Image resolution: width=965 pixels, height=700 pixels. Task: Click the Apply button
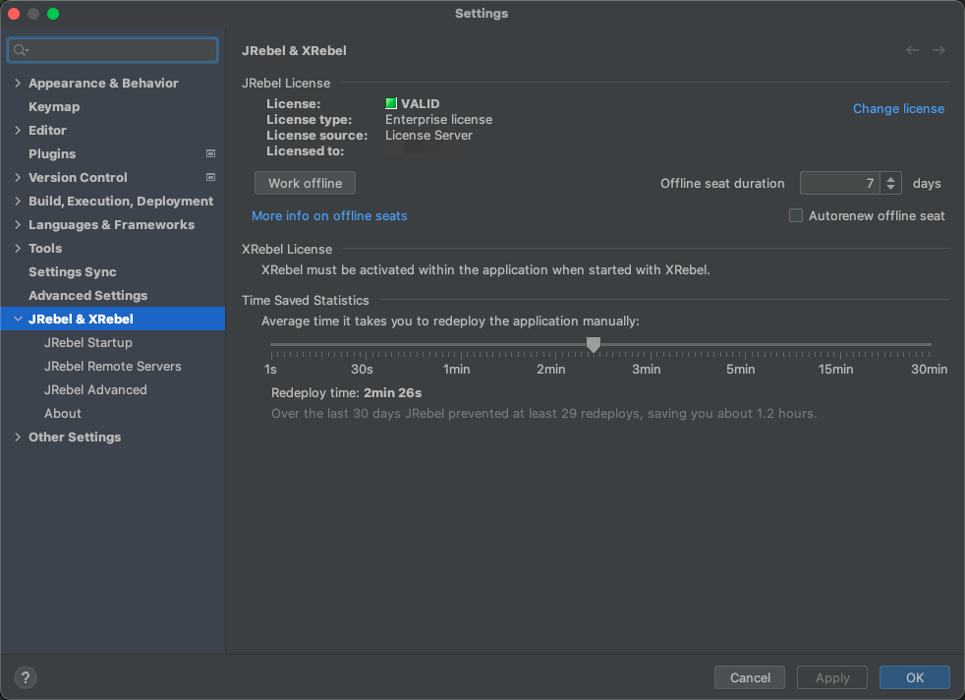pyautogui.click(x=832, y=677)
